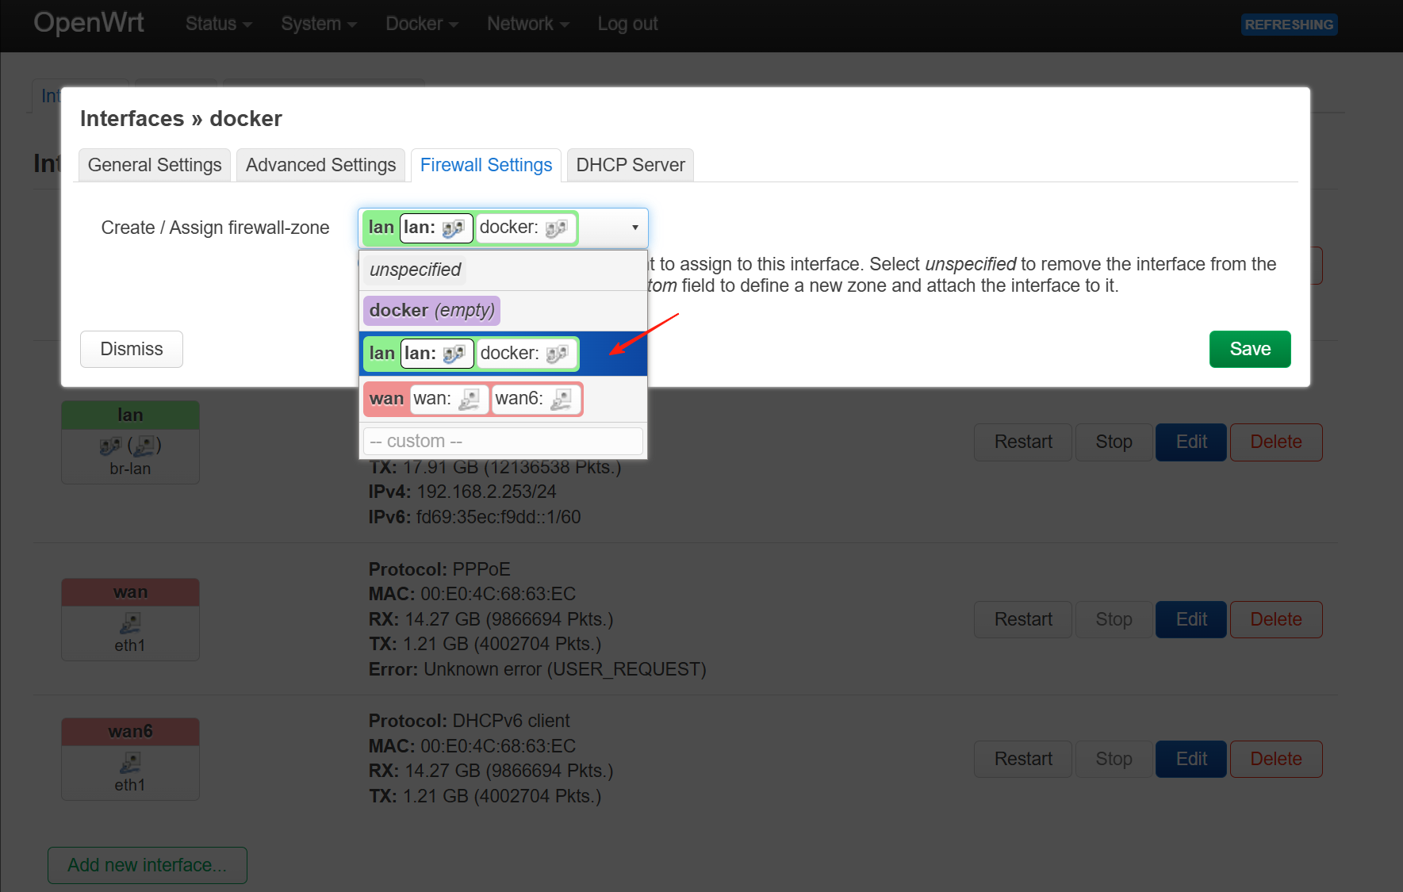1403x892 pixels.
Task: Click the eth1 icon in the wan6 card
Action: pyautogui.click(x=130, y=763)
